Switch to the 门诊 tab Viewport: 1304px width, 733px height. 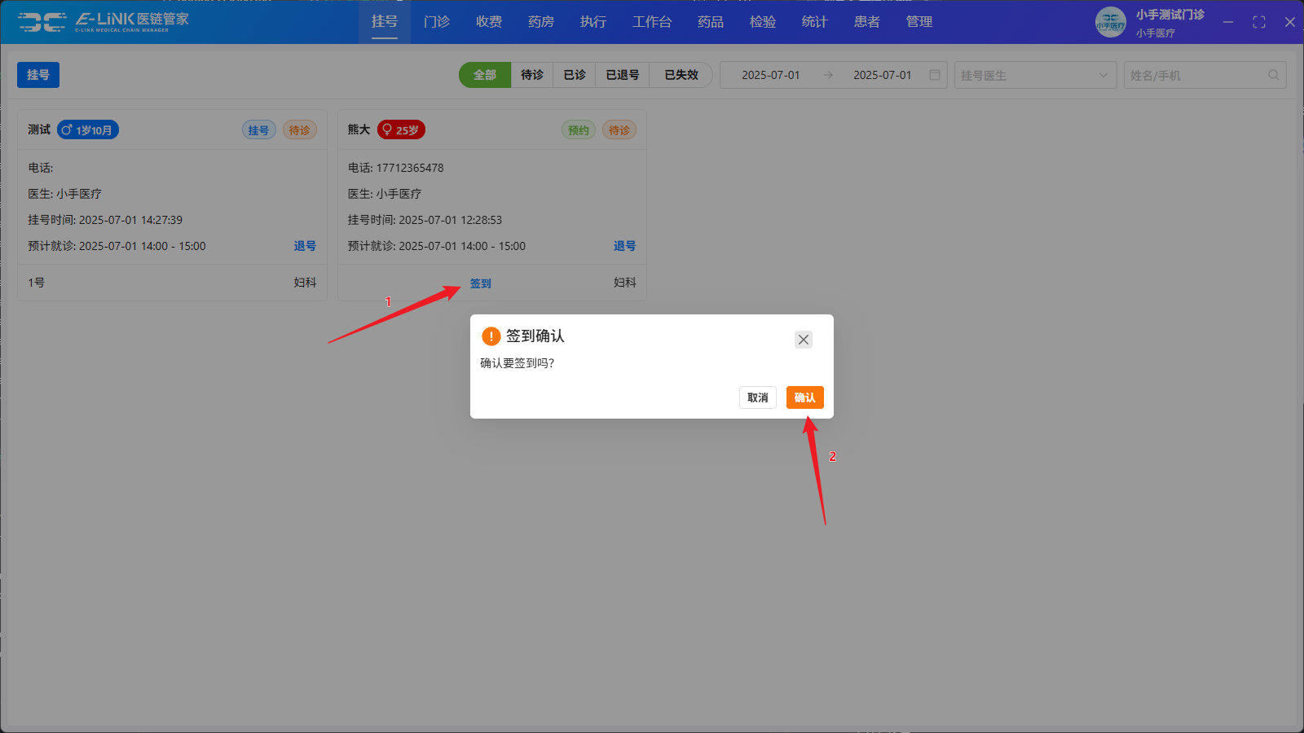(x=437, y=22)
